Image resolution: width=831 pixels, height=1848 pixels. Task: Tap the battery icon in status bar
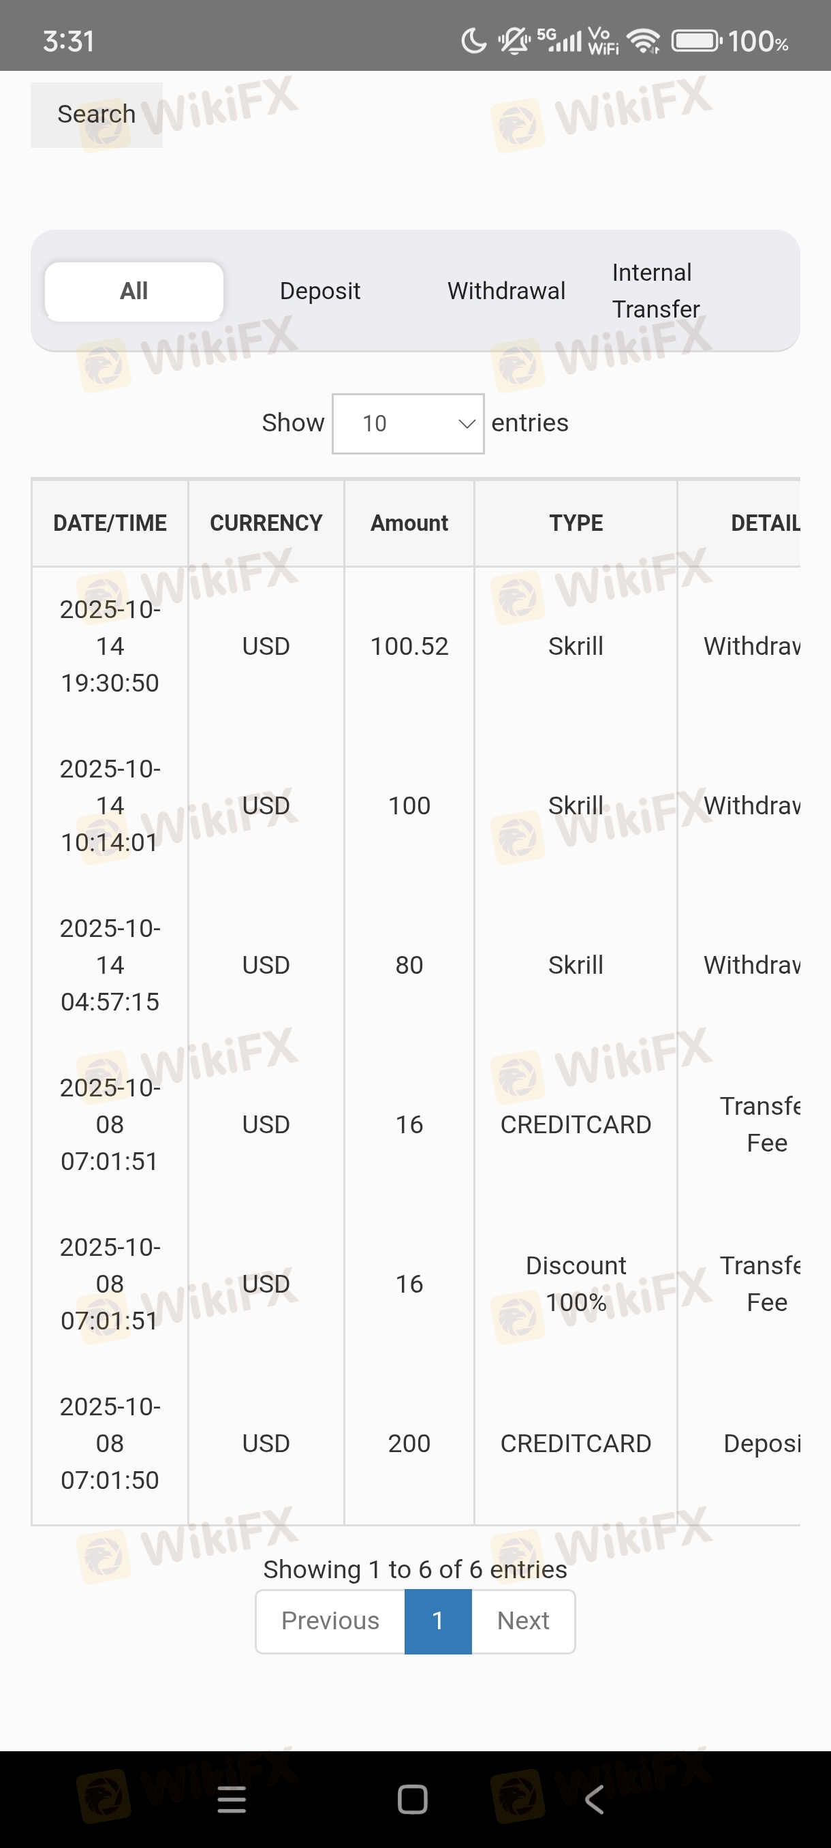[695, 41]
